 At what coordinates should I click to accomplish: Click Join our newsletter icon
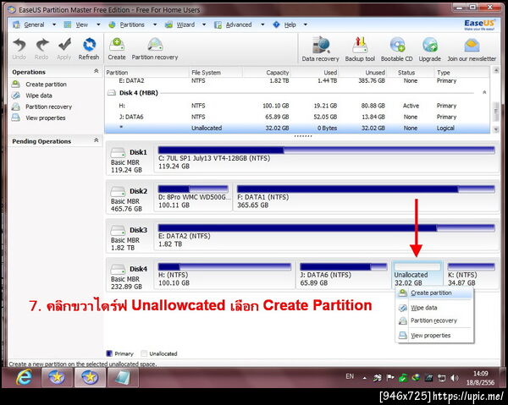(x=472, y=45)
